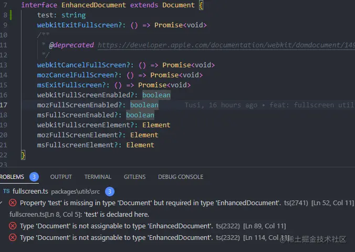Screen dimensions: 355x252
Task: Open the DEBUG CONSOLE tab
Action: (x=181, y=177)
